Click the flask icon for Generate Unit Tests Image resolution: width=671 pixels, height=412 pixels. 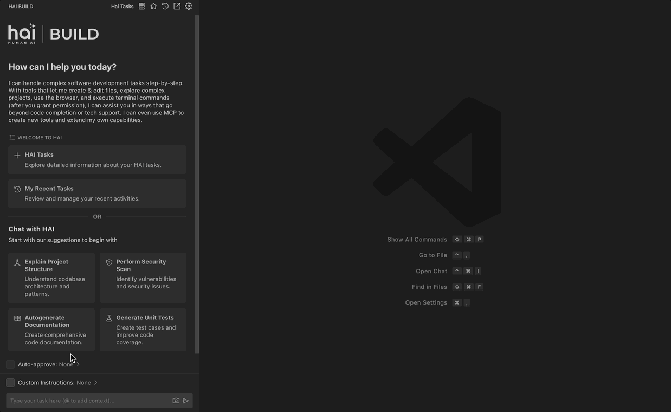click(x=109, y=318)
